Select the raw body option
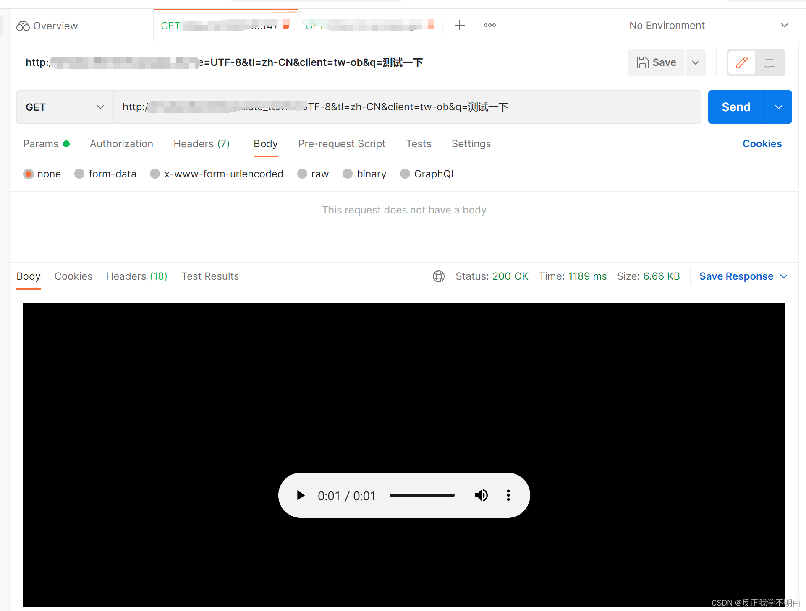The height and width of the screenshot is (611, 806). (x=302, y=174)
